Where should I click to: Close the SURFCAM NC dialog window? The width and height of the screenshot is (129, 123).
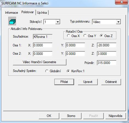121,2
